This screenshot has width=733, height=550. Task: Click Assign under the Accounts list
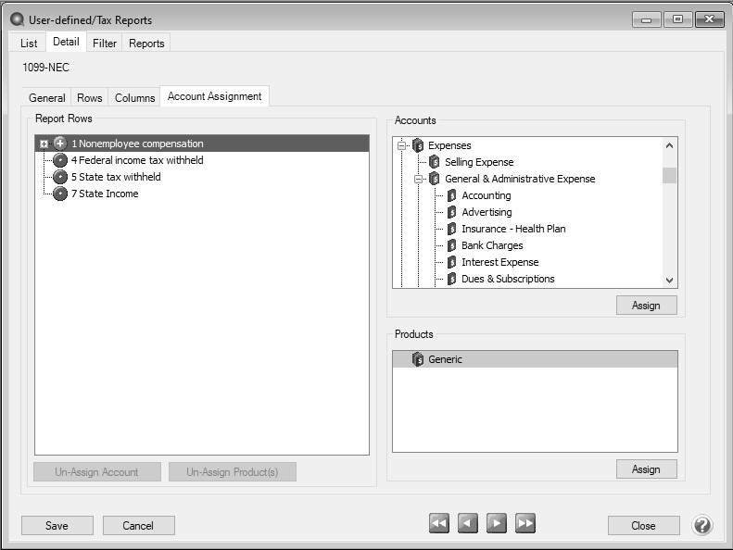646,306
